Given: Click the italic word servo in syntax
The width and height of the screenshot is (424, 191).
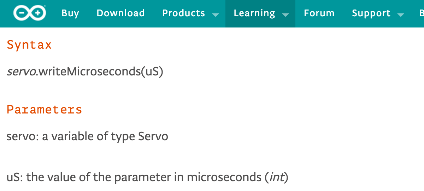Looking at the screenshot, I should 22,72.
